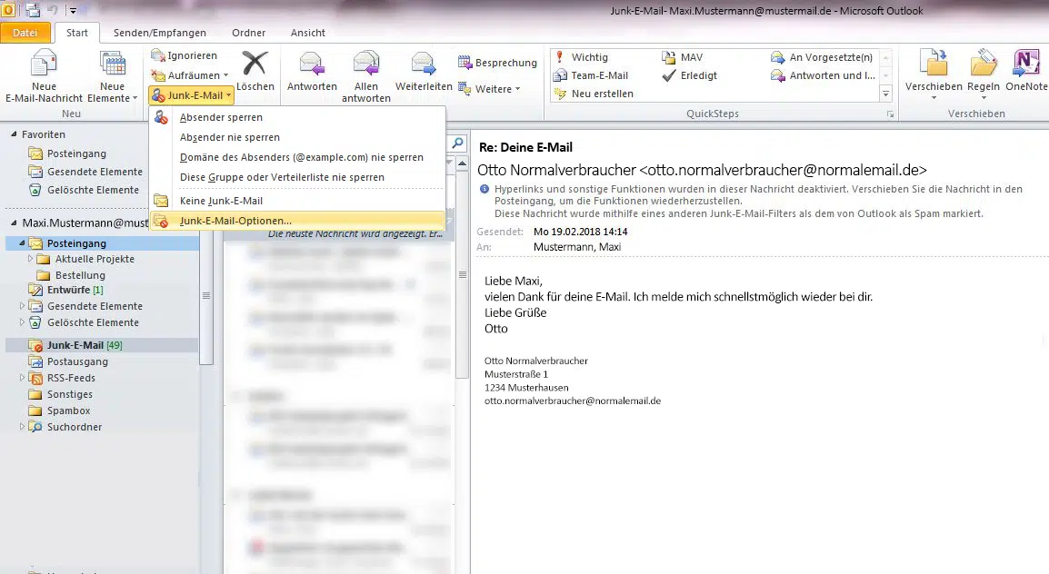Screen dimensions: 1049x574
Task: Select An Vorgesetzte(n) quick step
Action: click(823, 57)
